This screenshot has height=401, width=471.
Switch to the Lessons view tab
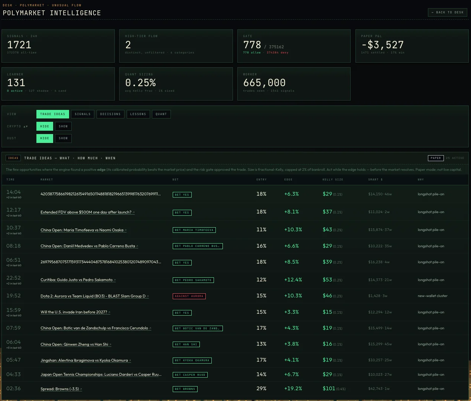[x=138, y=114]
